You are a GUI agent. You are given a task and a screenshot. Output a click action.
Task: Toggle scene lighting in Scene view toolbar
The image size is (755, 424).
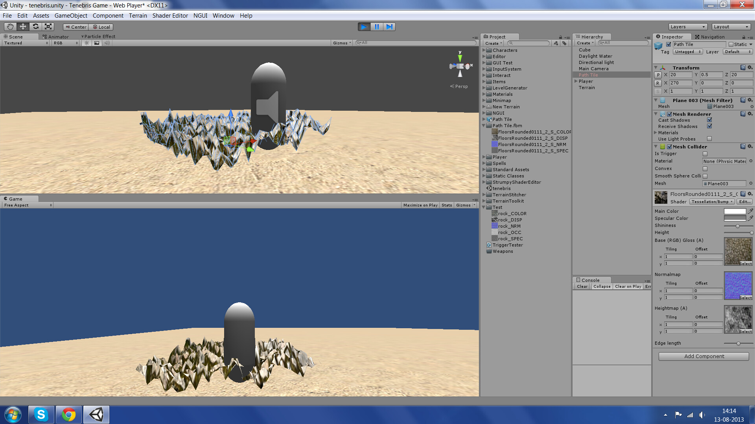86,43
